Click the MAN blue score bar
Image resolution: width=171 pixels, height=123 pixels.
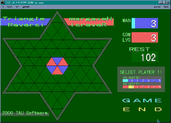click(145, 23)
